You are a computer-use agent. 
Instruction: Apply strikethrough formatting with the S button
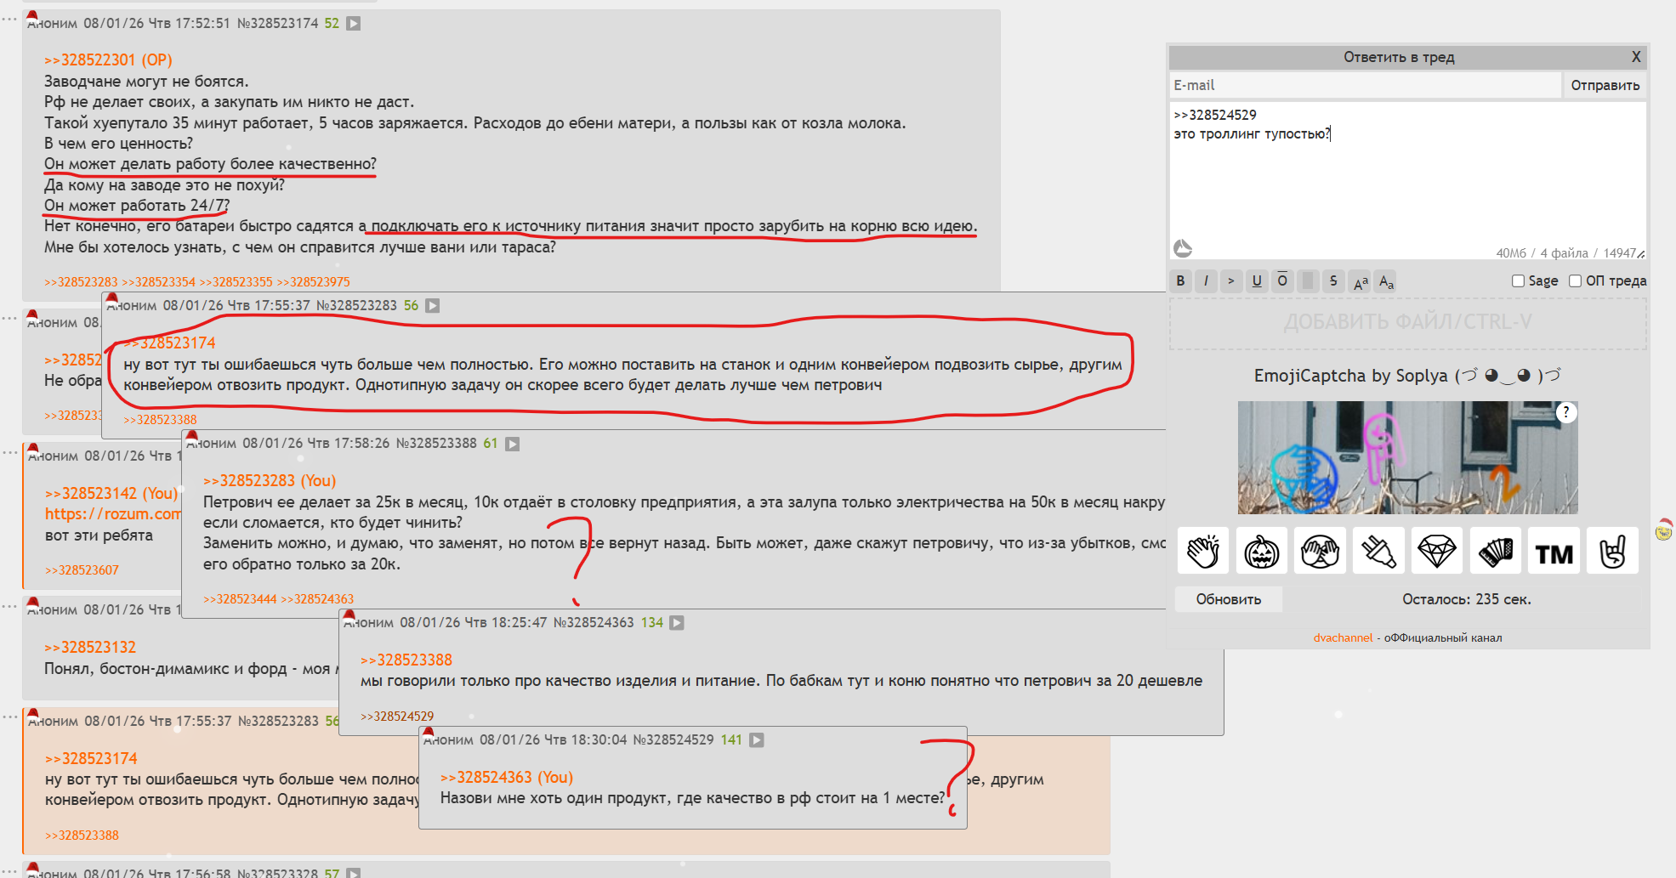point(1333,281)
